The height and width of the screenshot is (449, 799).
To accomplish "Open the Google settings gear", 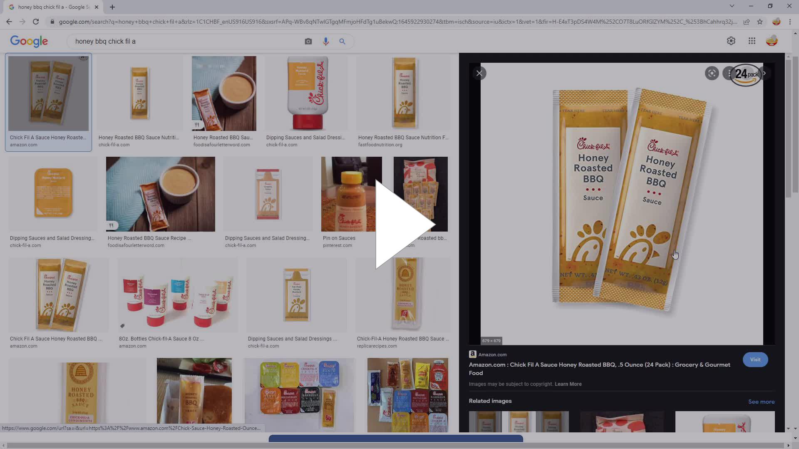I will tap(731, 41).
